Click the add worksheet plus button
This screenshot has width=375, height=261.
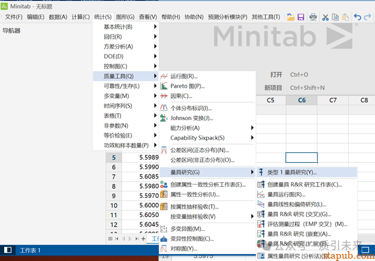coord(144,238)
